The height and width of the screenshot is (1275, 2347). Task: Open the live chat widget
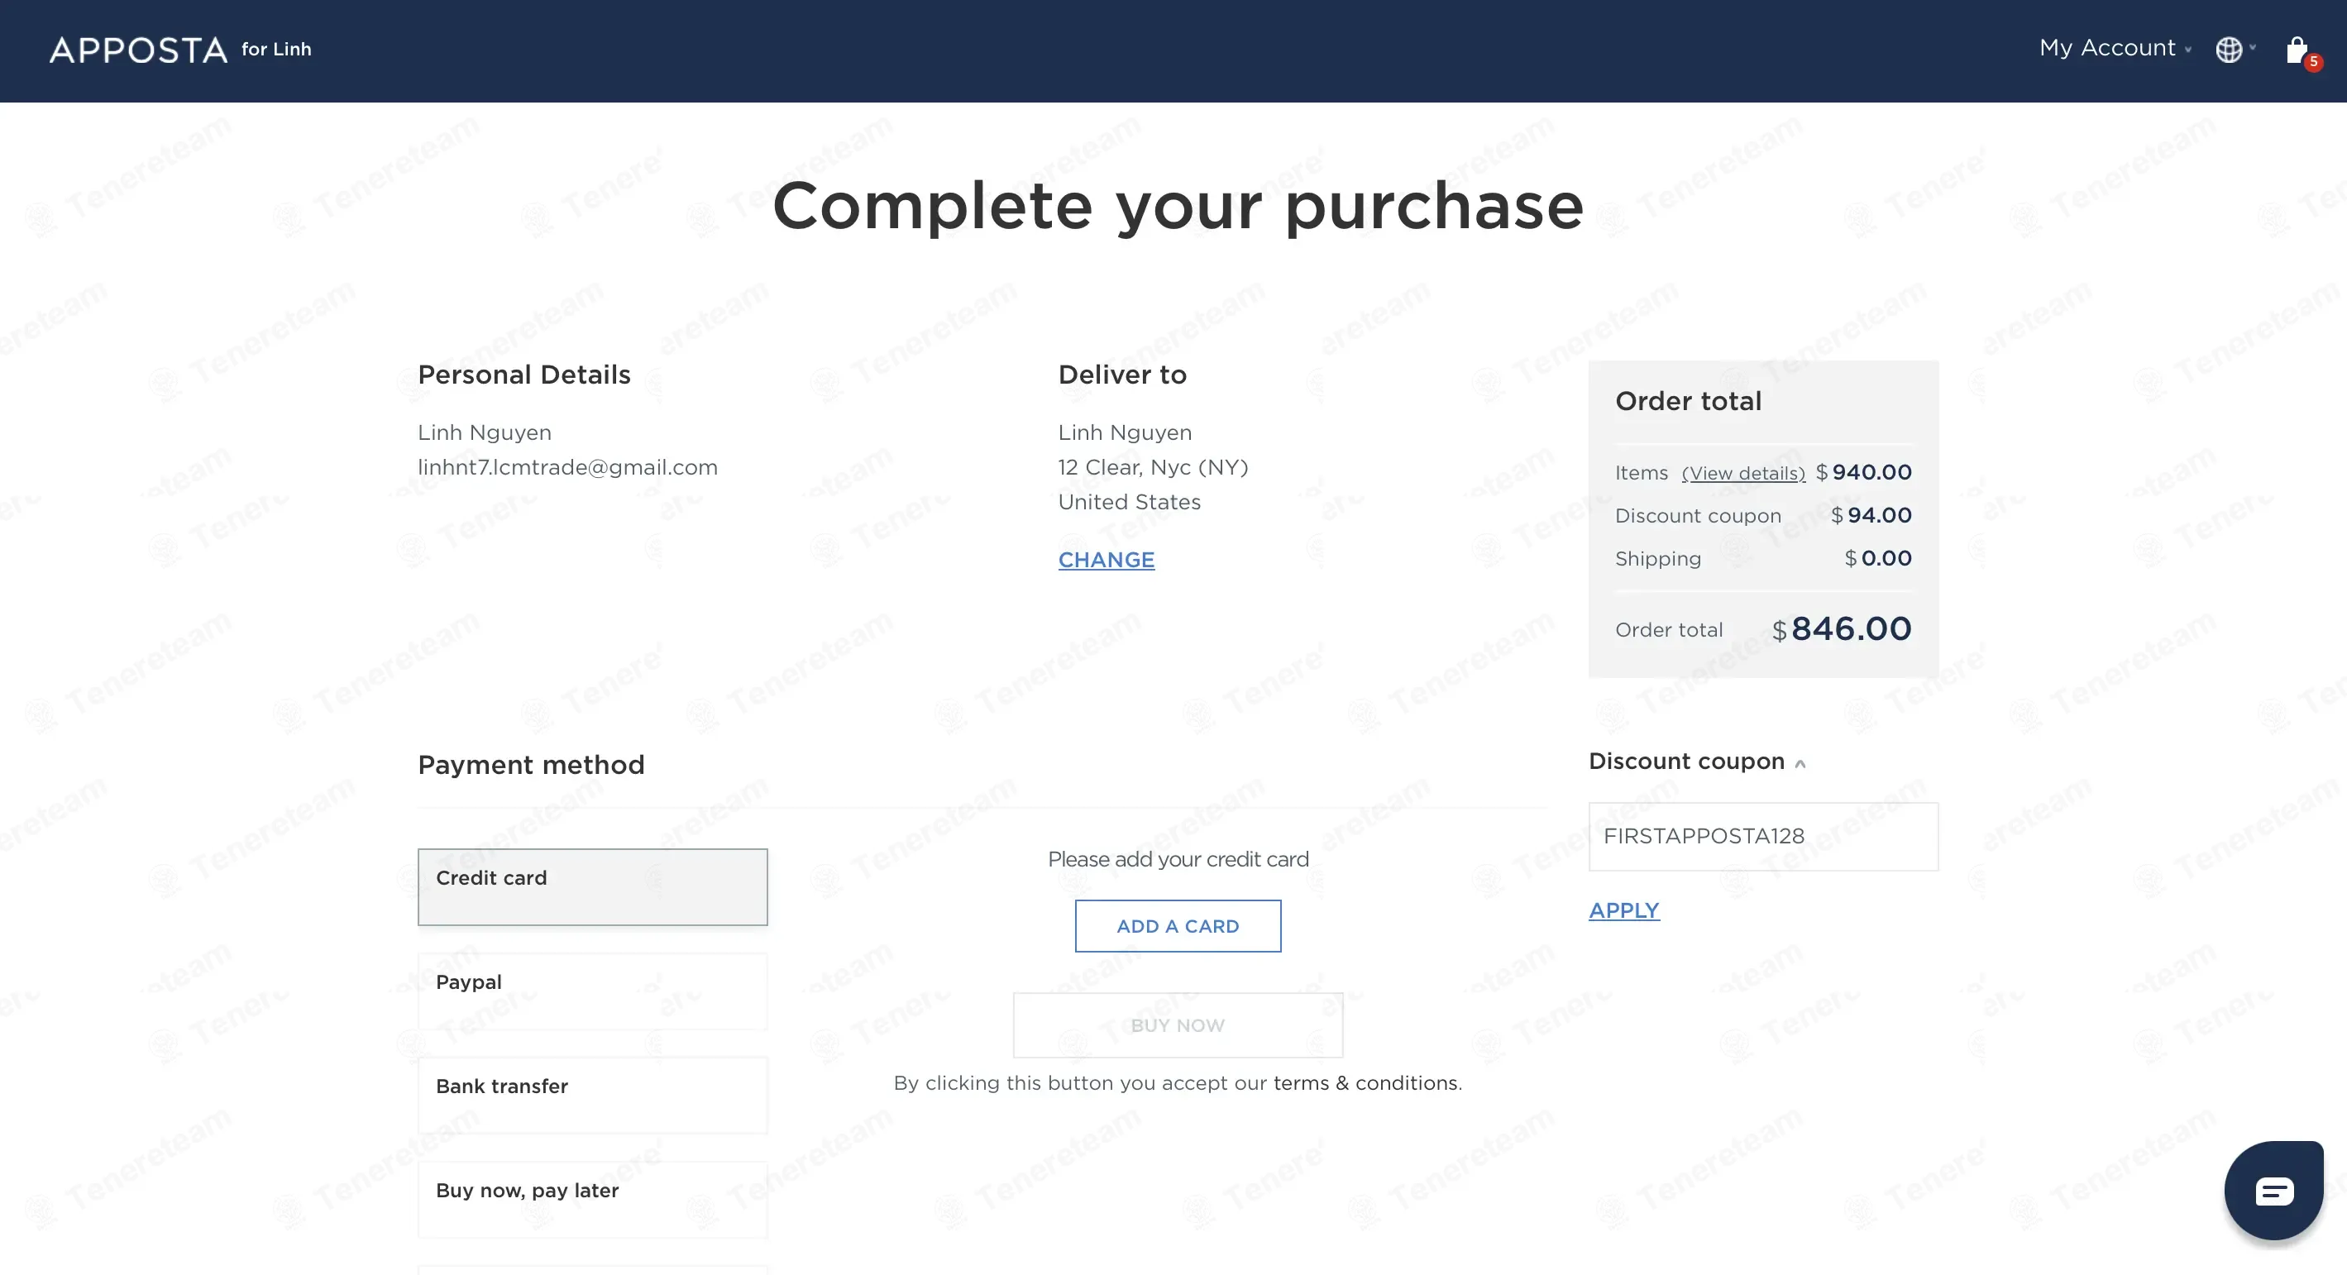click(2274, 1189)
